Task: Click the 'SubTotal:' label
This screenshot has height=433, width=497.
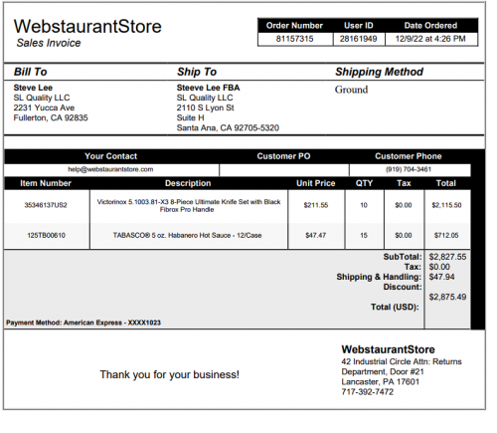Action: [403, 257]
